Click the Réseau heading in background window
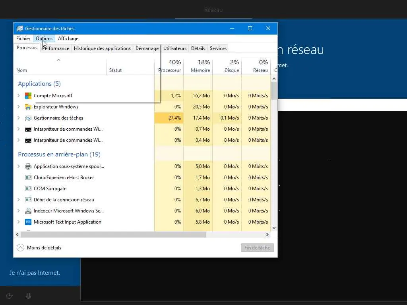 [213, 10]
